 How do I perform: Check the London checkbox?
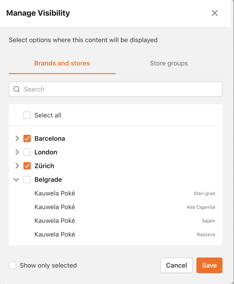pos(27,152)
